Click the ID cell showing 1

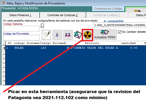[x=9, y=48]
